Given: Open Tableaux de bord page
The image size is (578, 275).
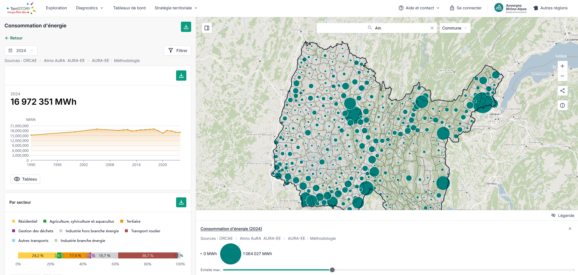Looking at the screenshot, I should (x=129, y=8).
